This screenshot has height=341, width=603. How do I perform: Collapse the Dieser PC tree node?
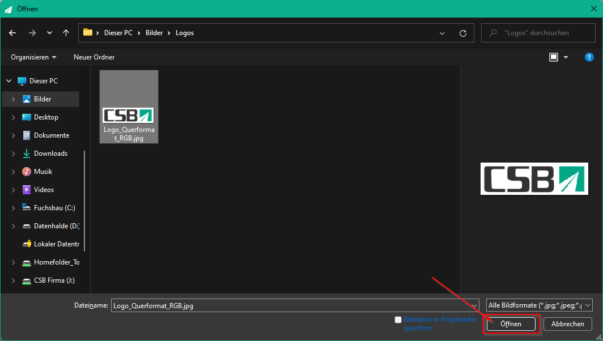[x=9, y=81]
